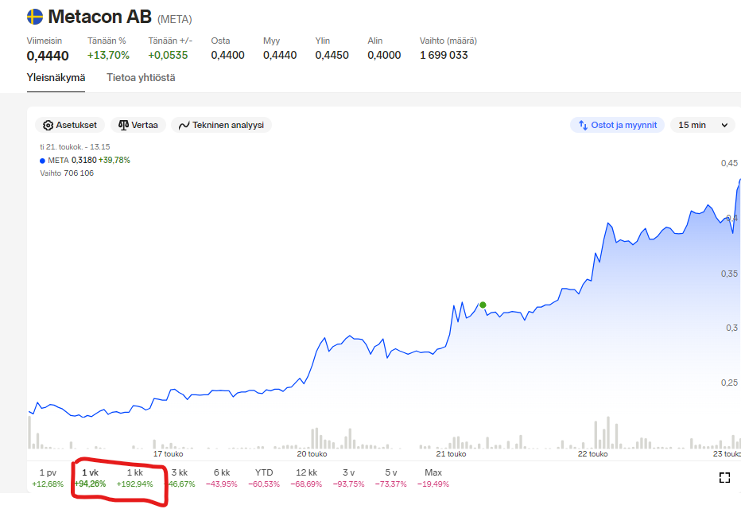This screenshot has width=741, height=509.
Task: Open the Yleisnäkymä tab
Action: [56, 78]
